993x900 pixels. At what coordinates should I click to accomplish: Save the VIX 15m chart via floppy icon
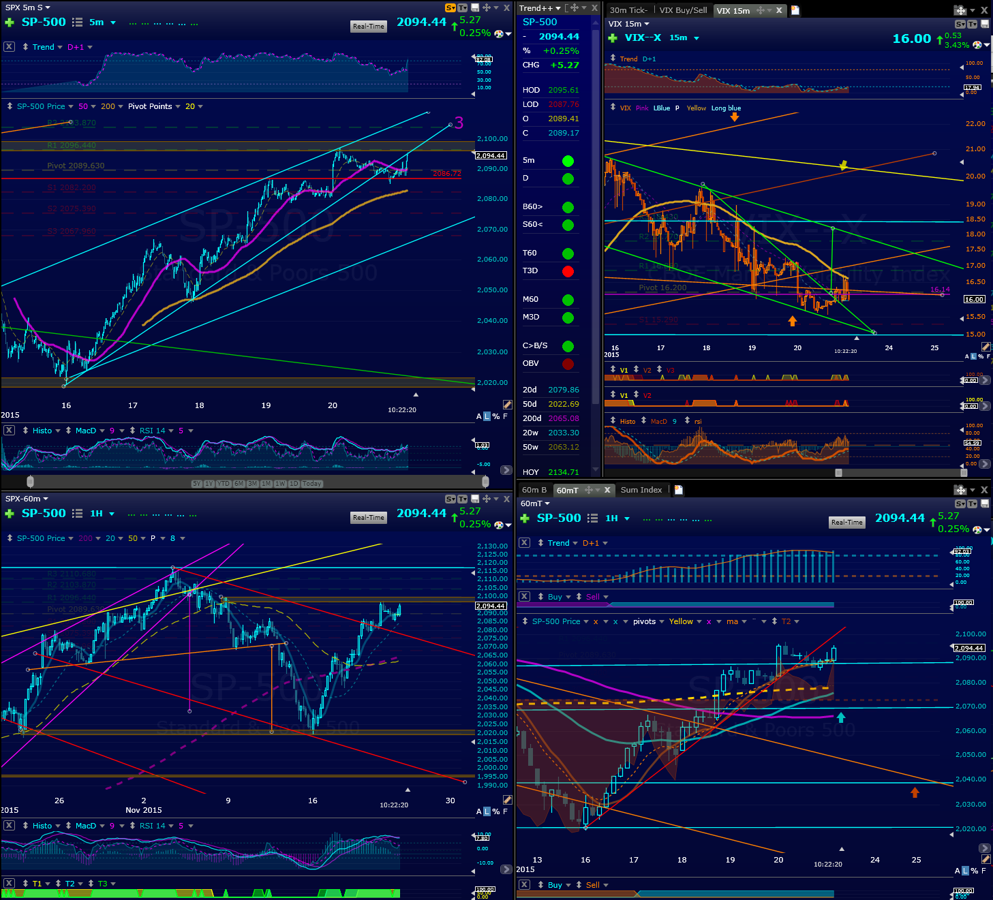pyautogui.click(x=985, y=24)
